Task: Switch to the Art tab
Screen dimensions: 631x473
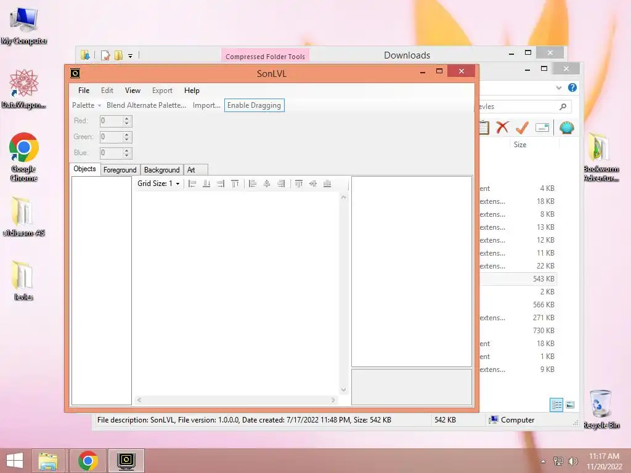Action: pyautogui.click(x=195, y=170)
